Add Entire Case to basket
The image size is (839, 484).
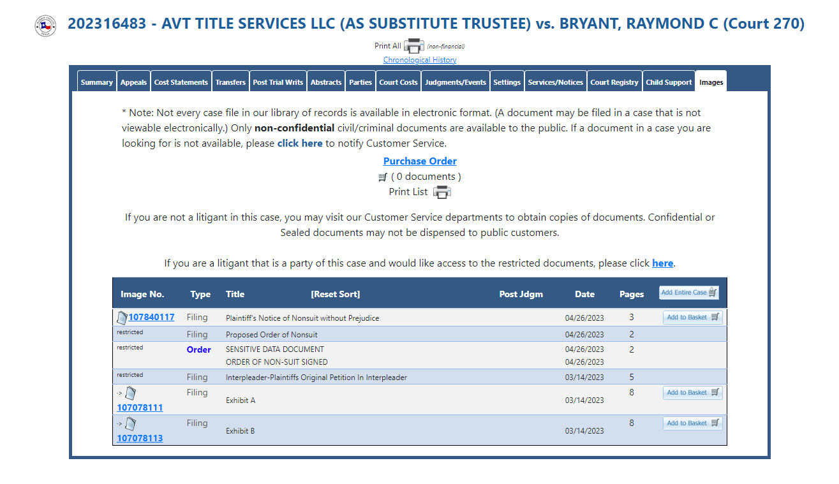point(689,293)
